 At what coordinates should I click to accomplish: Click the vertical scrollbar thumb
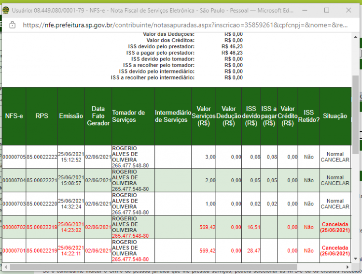(355, 115)
